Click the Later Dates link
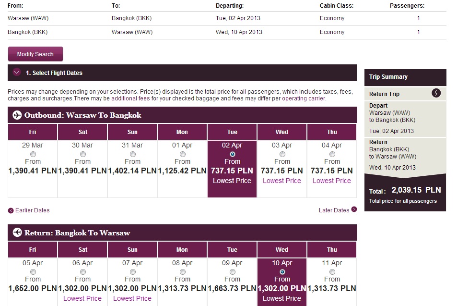 [x=334, y=210]
